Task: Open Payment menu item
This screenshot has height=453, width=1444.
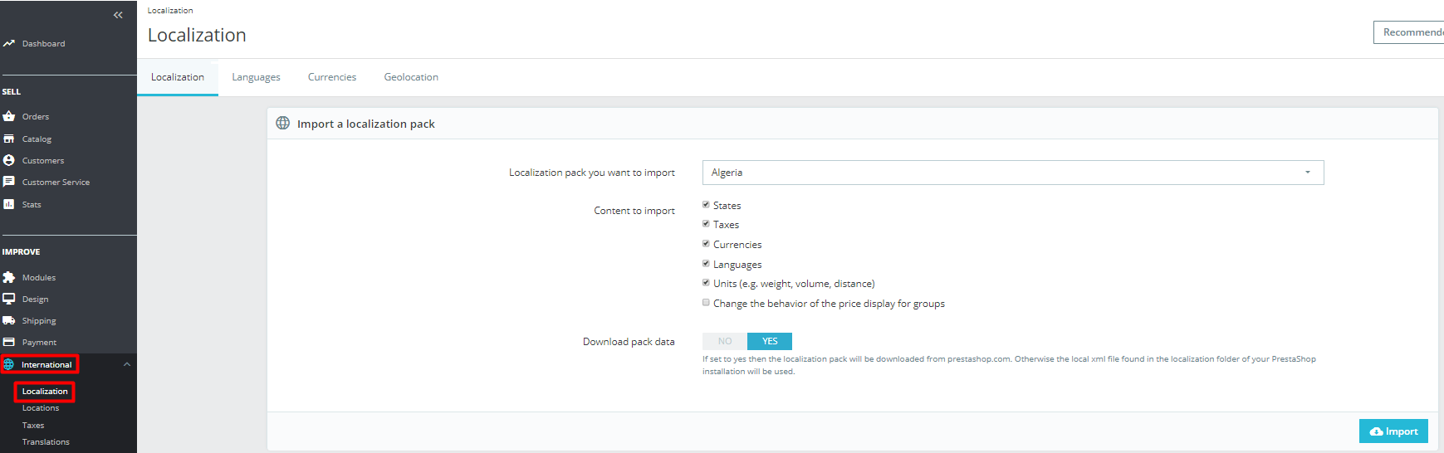Action: pos(39,343)
